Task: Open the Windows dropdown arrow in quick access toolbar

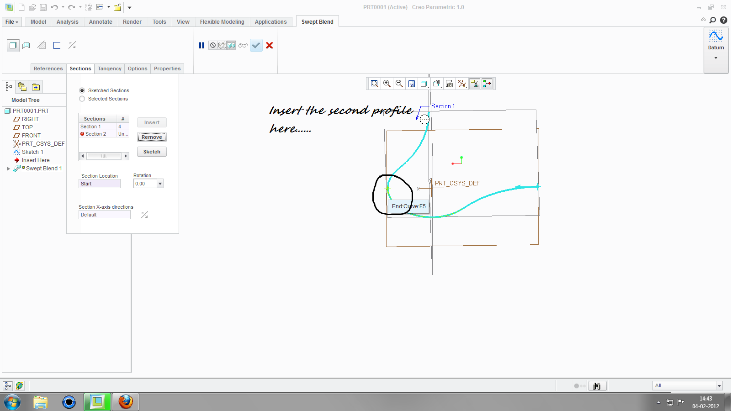Action: tap(109, 7)
